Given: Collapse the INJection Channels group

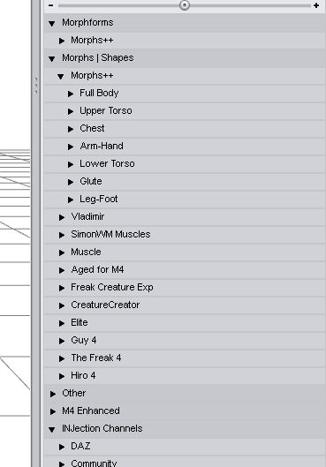Looking at the screenshot, I should 52,429.
